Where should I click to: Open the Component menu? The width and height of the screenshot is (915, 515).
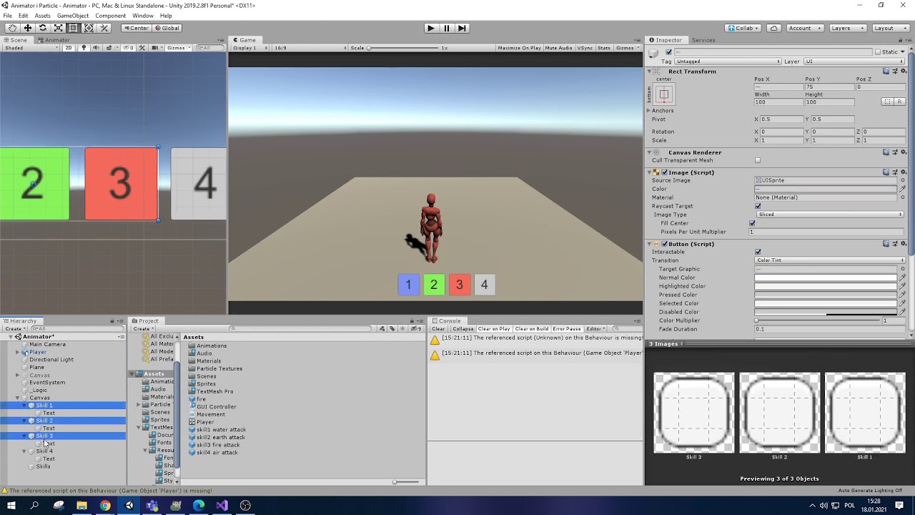click(110, 16)
